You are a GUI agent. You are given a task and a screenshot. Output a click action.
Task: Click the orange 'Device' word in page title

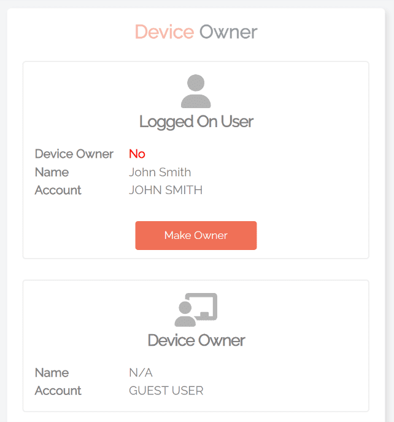(x=164, y=32)
